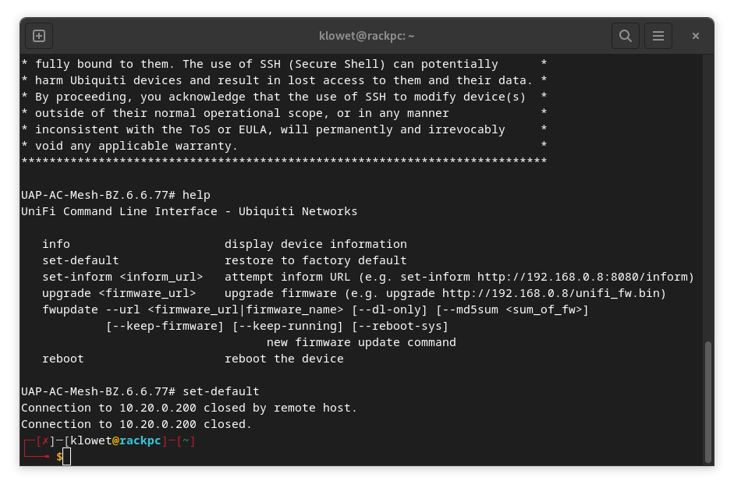
Task: Click the --keep-firmware option text
Action: pos(165,326)
